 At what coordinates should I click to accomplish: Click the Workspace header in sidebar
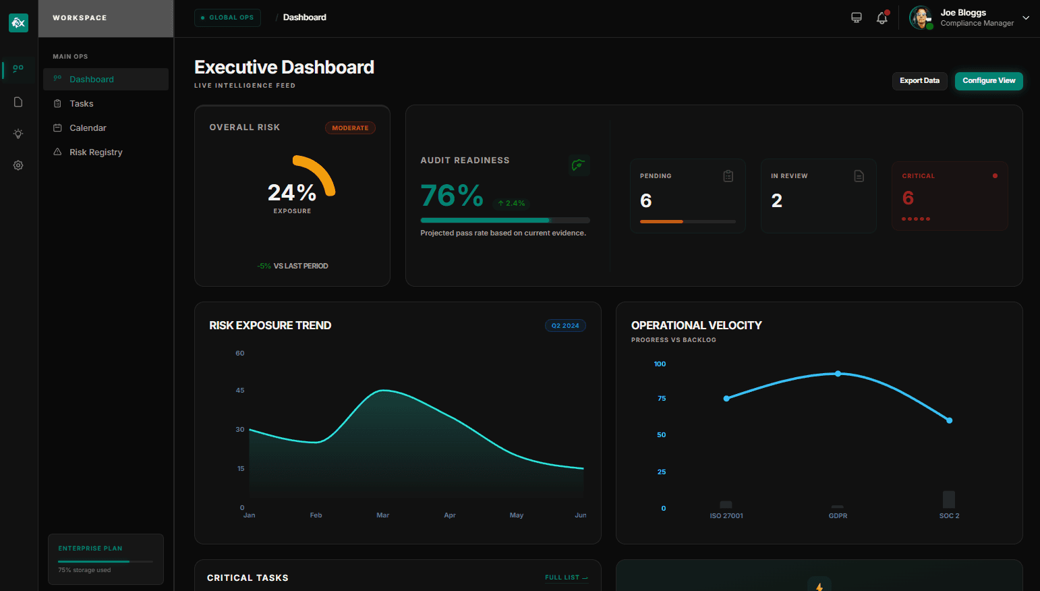(106, 18)
